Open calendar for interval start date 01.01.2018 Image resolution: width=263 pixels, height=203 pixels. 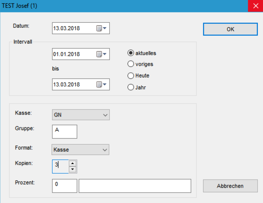coord(101,54)
